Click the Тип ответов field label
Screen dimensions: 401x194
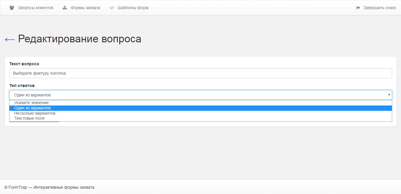click(x=22, y=86)
